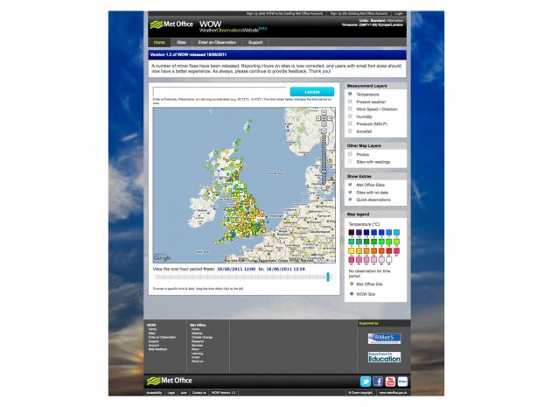
Task: Click the end time 16/06/2011 12:59
Action: (x=285, y=269)
